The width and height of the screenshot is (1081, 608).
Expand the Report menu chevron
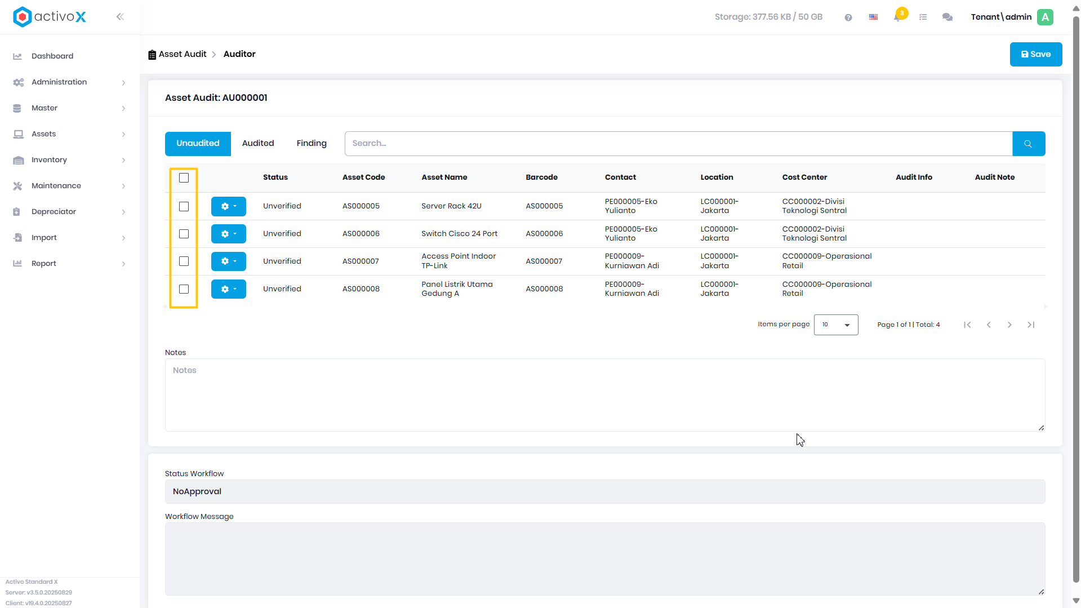pos(123,264)
